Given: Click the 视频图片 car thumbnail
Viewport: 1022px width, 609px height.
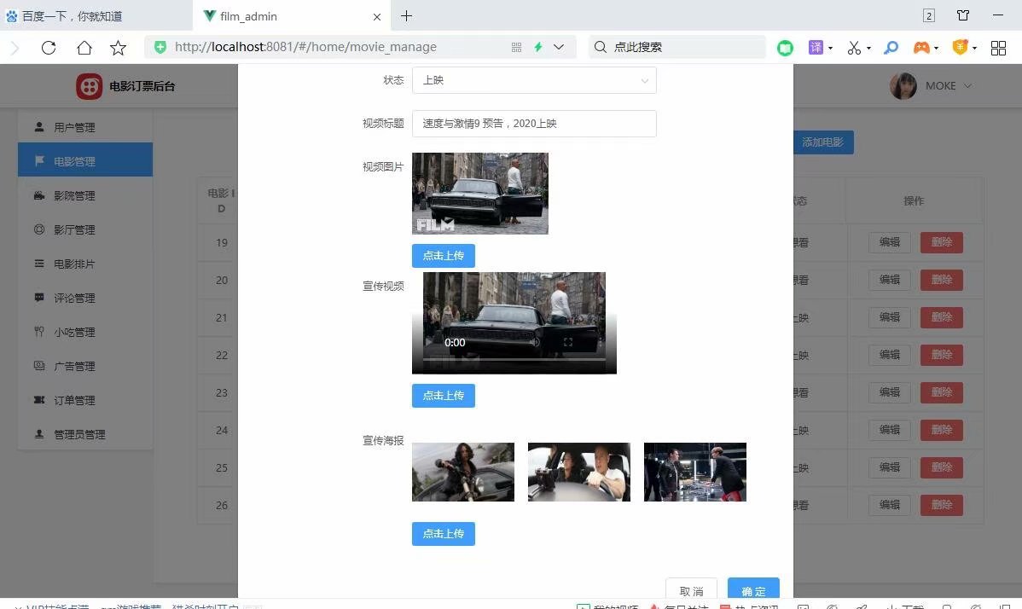Looking at the screenshot, I should [x=480, y=194].
